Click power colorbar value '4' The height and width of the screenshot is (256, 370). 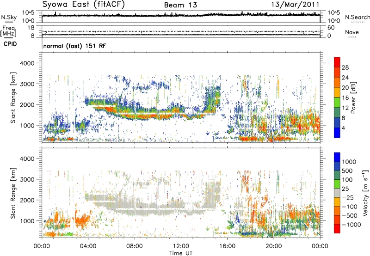click(343, 128)
